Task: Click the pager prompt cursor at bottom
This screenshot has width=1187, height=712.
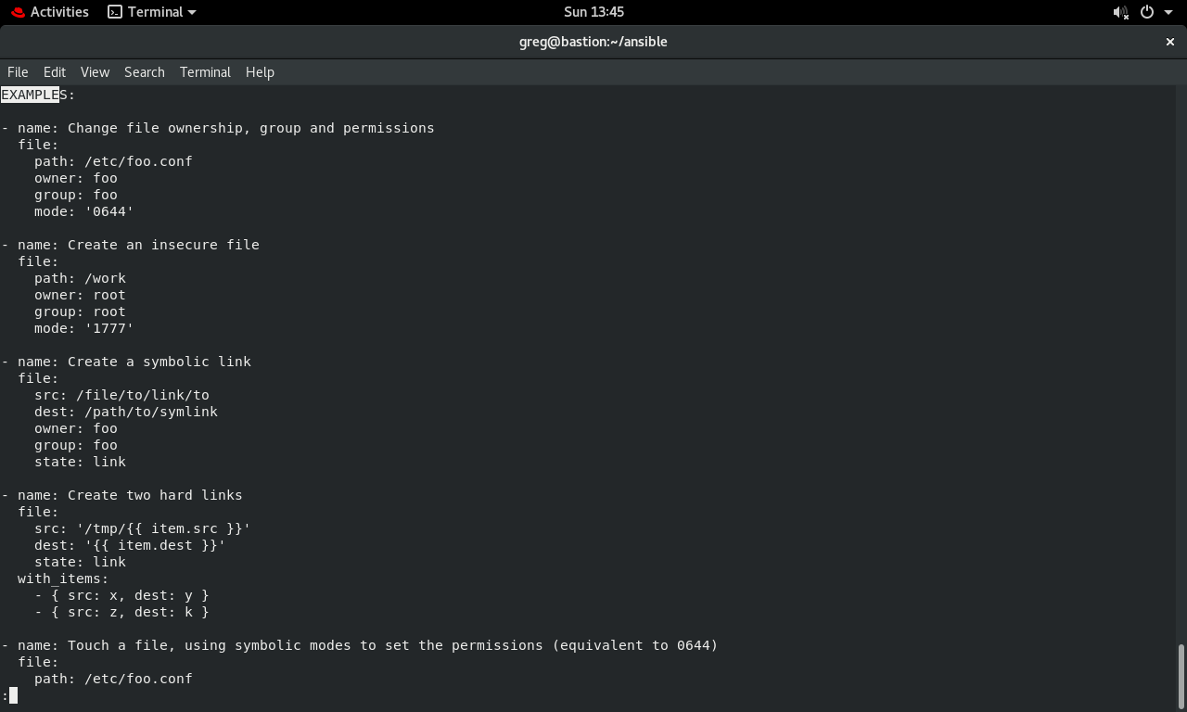Action: pos(13,695)
